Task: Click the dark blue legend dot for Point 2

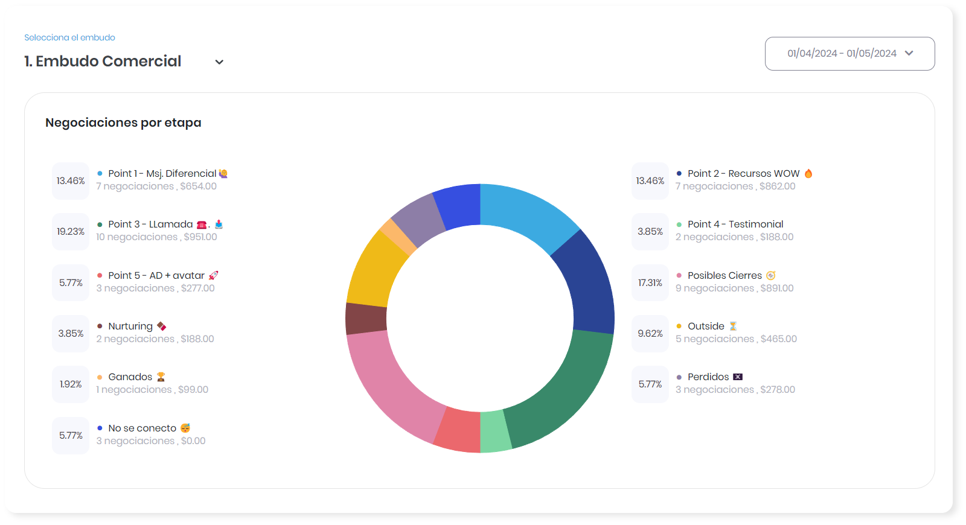Action: 679,174
